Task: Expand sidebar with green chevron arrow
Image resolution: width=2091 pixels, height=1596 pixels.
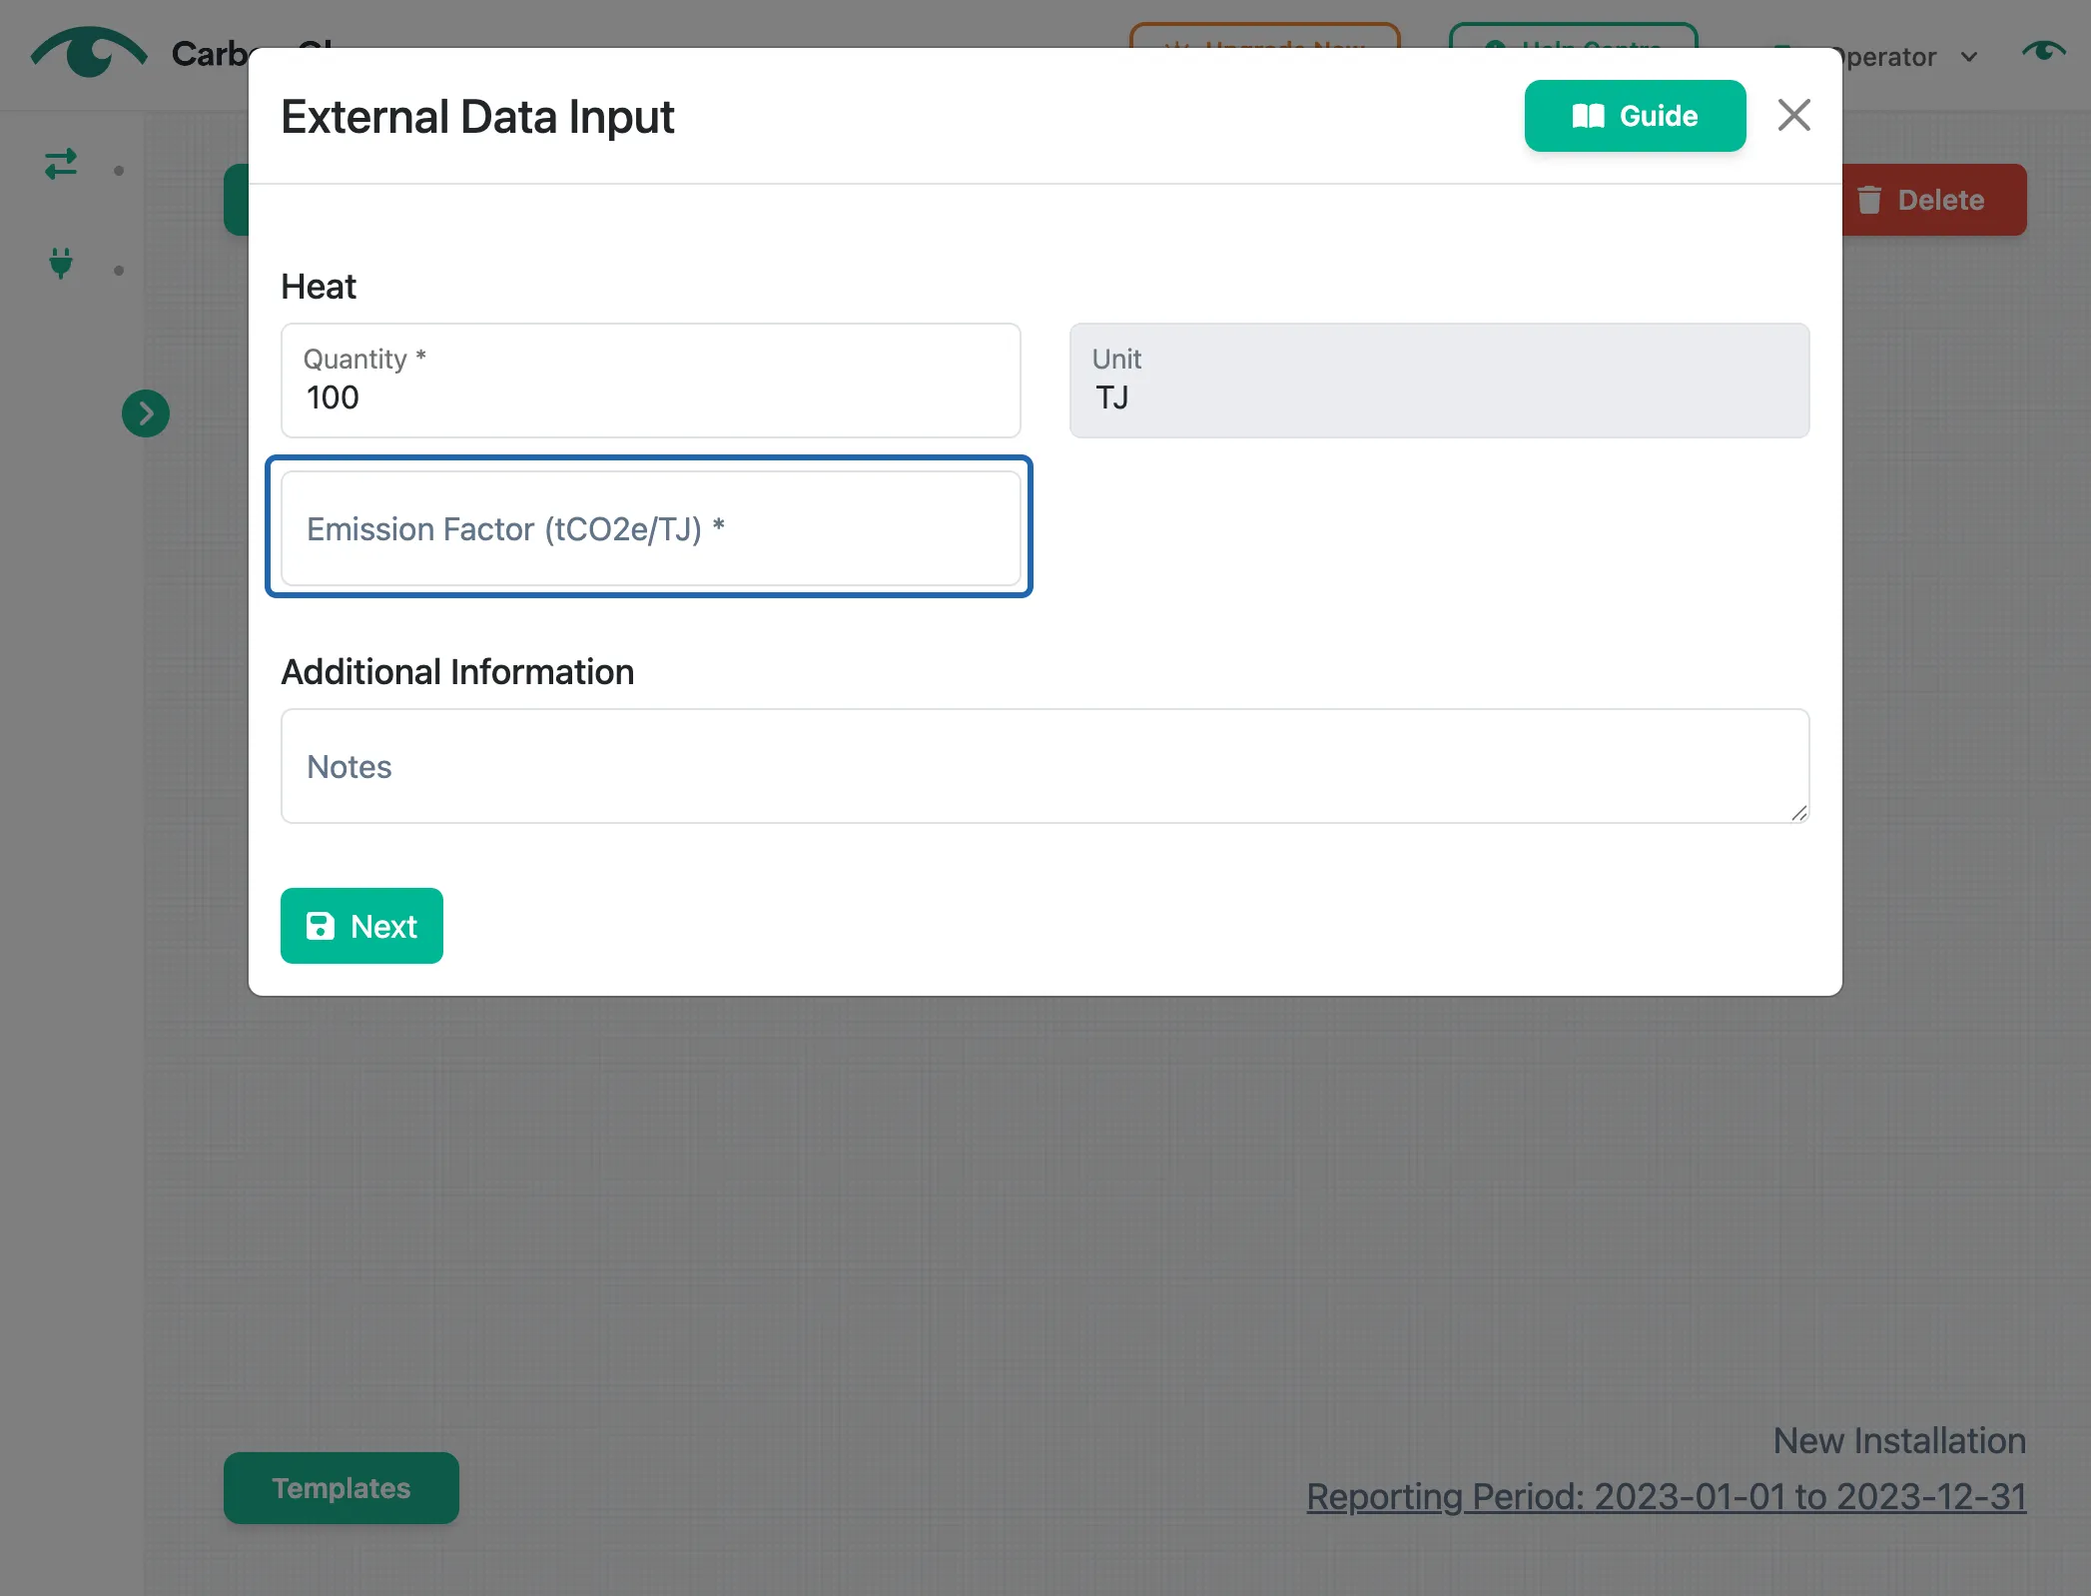Action: (x=146, y=413)
